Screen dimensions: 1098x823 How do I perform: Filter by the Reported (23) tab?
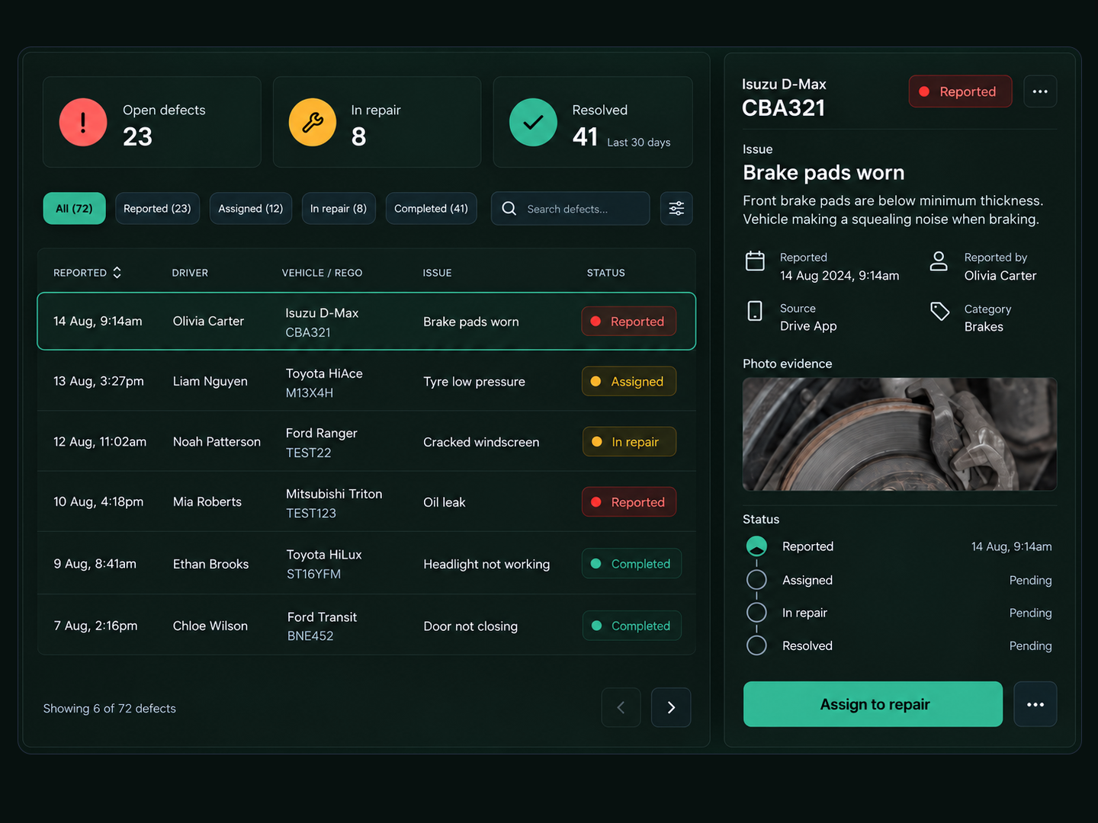(x=157, y=208)
